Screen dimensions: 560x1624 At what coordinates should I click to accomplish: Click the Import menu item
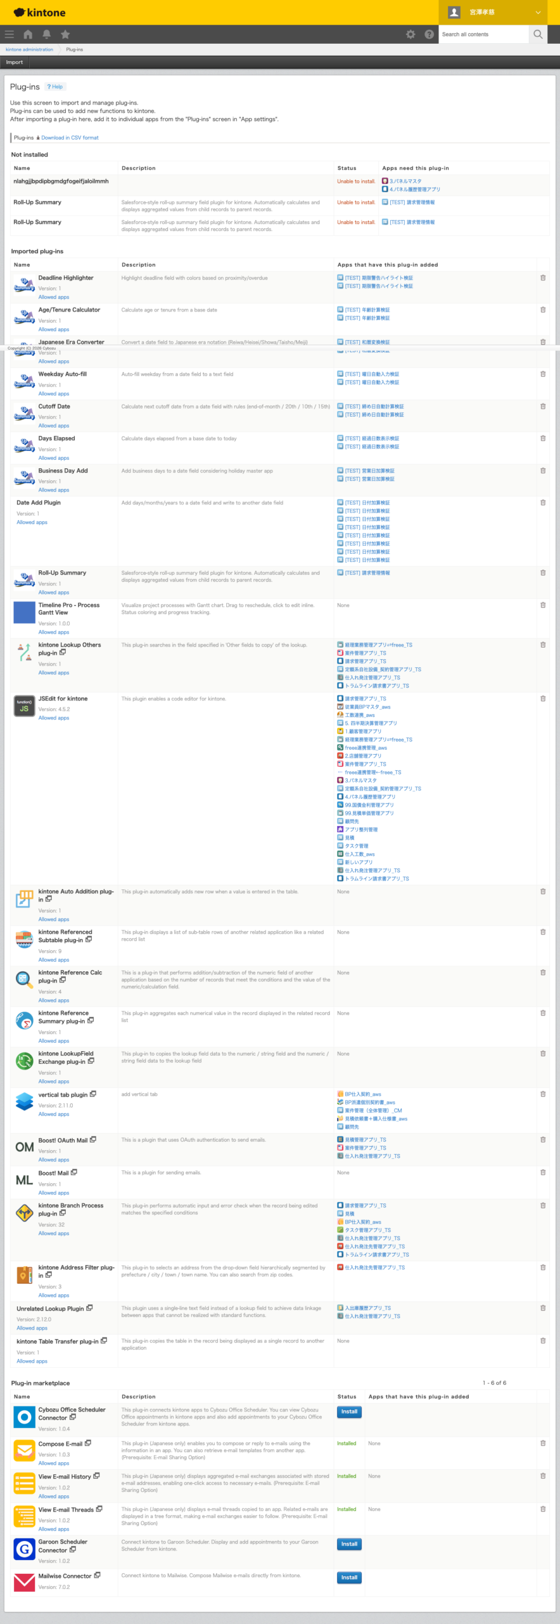[15, 62]
